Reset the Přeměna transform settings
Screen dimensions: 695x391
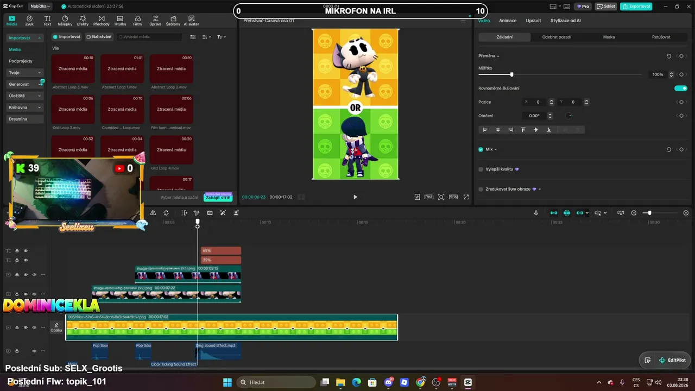(x=669, y=56)
